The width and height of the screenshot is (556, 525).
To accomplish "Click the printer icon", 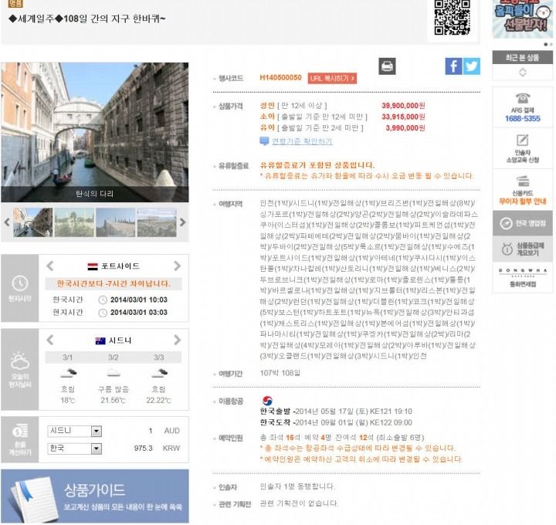I will coord(387,66).
